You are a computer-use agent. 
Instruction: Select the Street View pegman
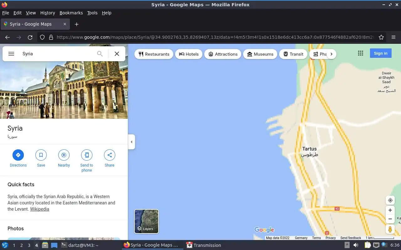[x=390, y=229]
